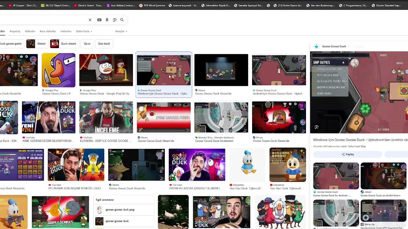The image size is (408, 229).
Task: Select the Duck steam filter chip
Action: [x=64, y=44]
